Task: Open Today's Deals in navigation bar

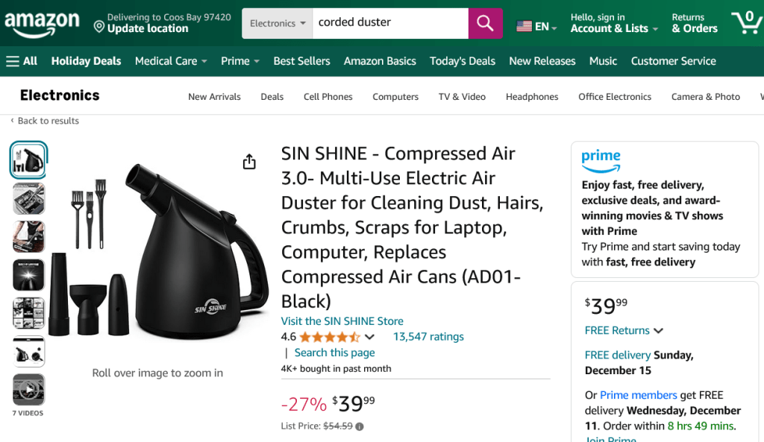Action: click(463, 61)
